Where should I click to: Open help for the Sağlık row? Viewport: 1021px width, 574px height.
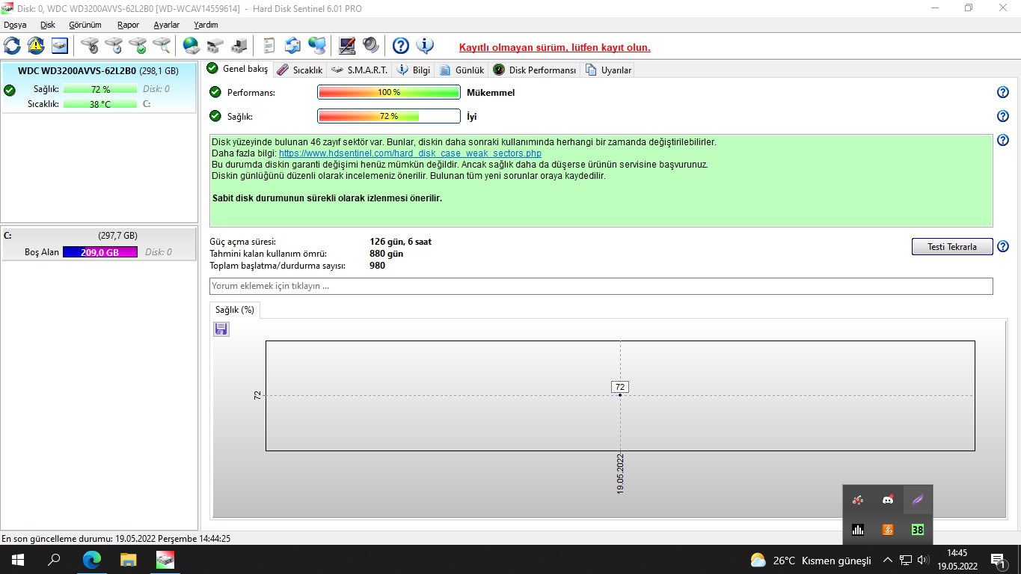pyautogui.click(x=1003, y=117)
